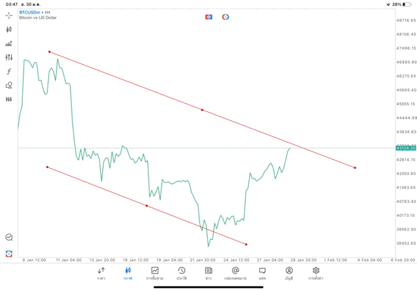Viewport: 417px width, 291px height.
Task: Go to the ประวัติ (History) tab
Action: [x=182, y=273]
